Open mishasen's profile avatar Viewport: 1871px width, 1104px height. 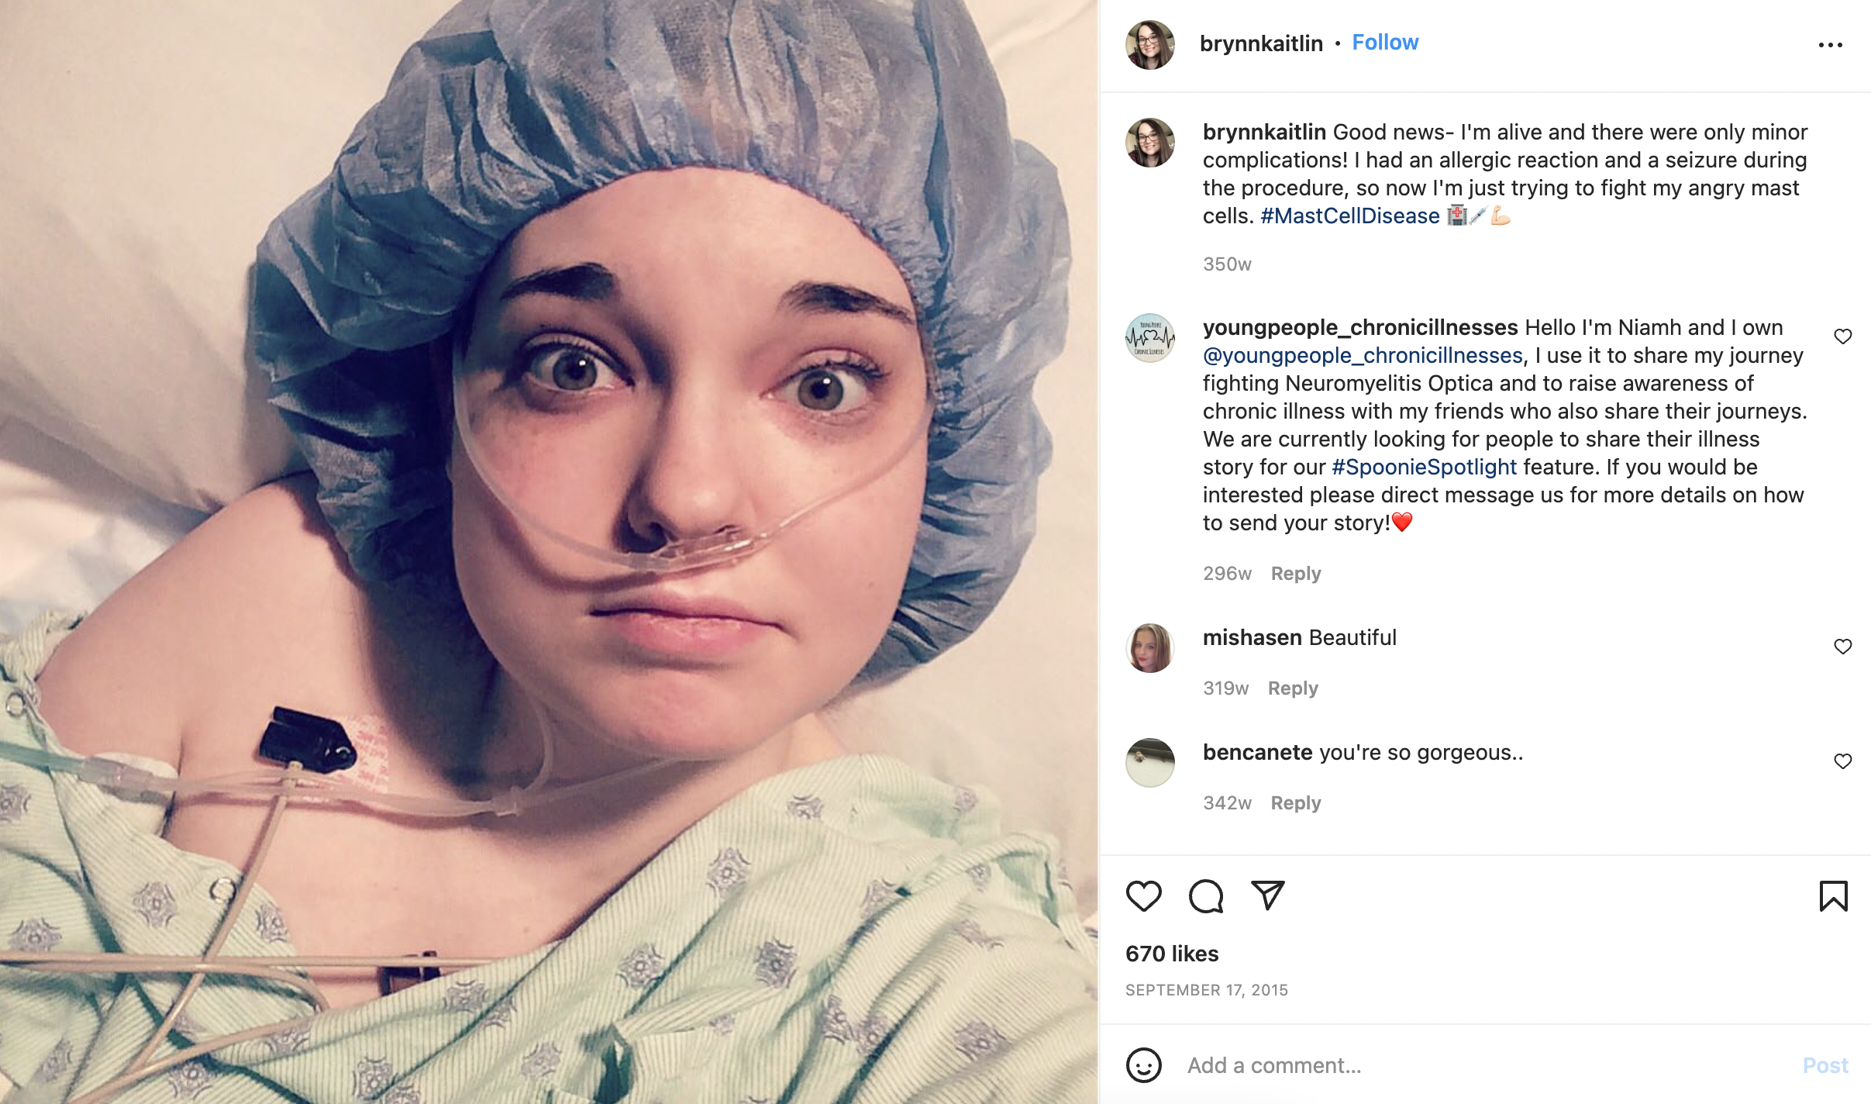point(1150,648)
